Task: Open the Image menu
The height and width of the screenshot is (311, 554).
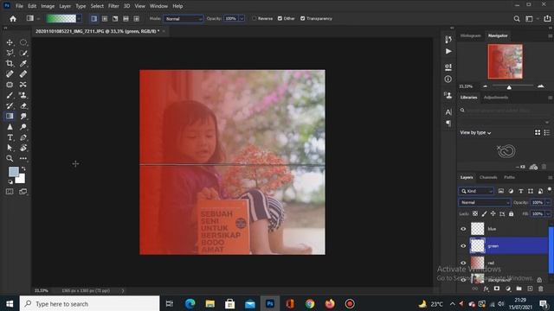Action: 48,6
